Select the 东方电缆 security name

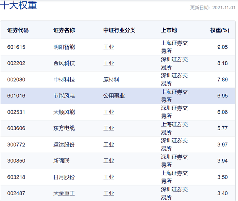tap(64, 128)
